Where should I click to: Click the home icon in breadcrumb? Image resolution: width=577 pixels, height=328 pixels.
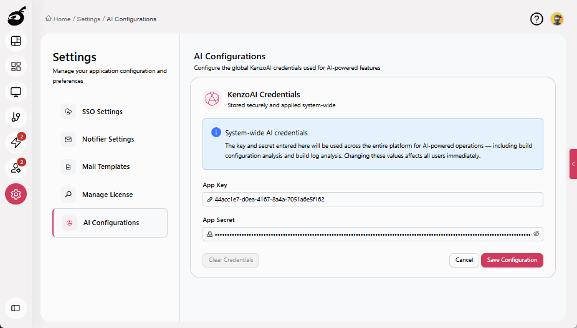[48, 19]
